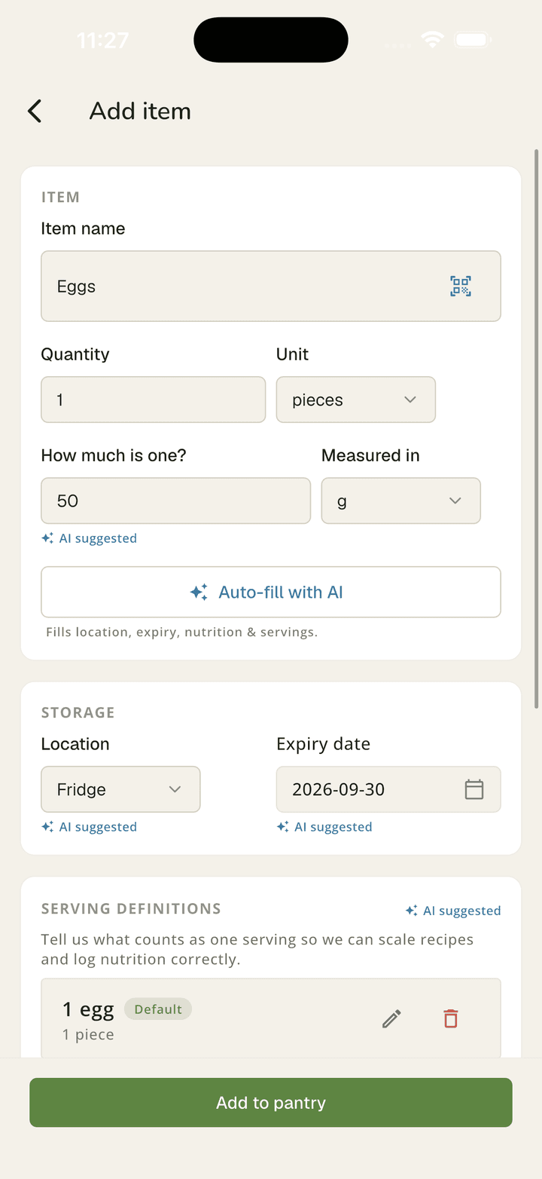Screen dimensions: 542x1179
Task: Edit the Quantity field
Action: (x=154, y=400)
